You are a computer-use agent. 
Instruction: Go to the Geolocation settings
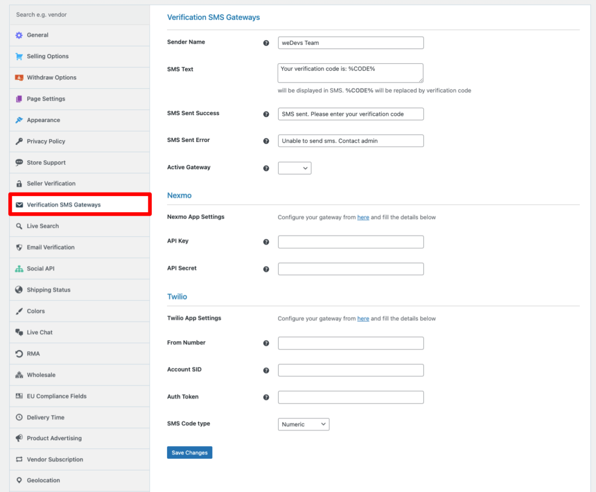[79, 480]
